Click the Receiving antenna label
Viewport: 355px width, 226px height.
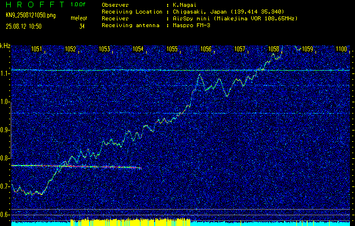click(x=130, y=25)
